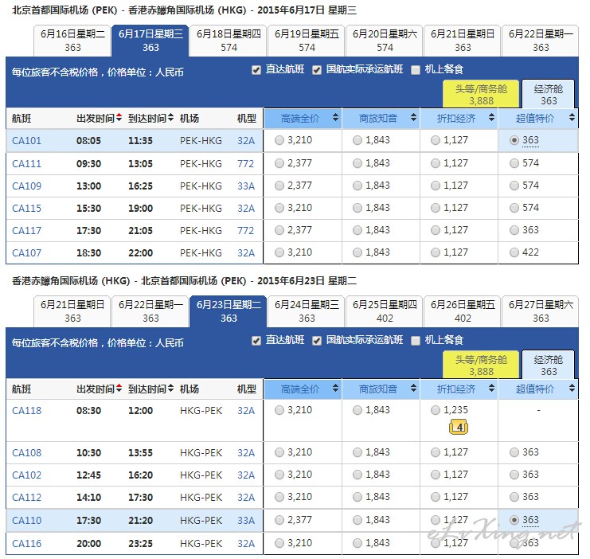Image resolution: width=590 pixels, height=559 pixels.
Task: Sort return 超值特价 fare column
Action: (x=572, y=388)
